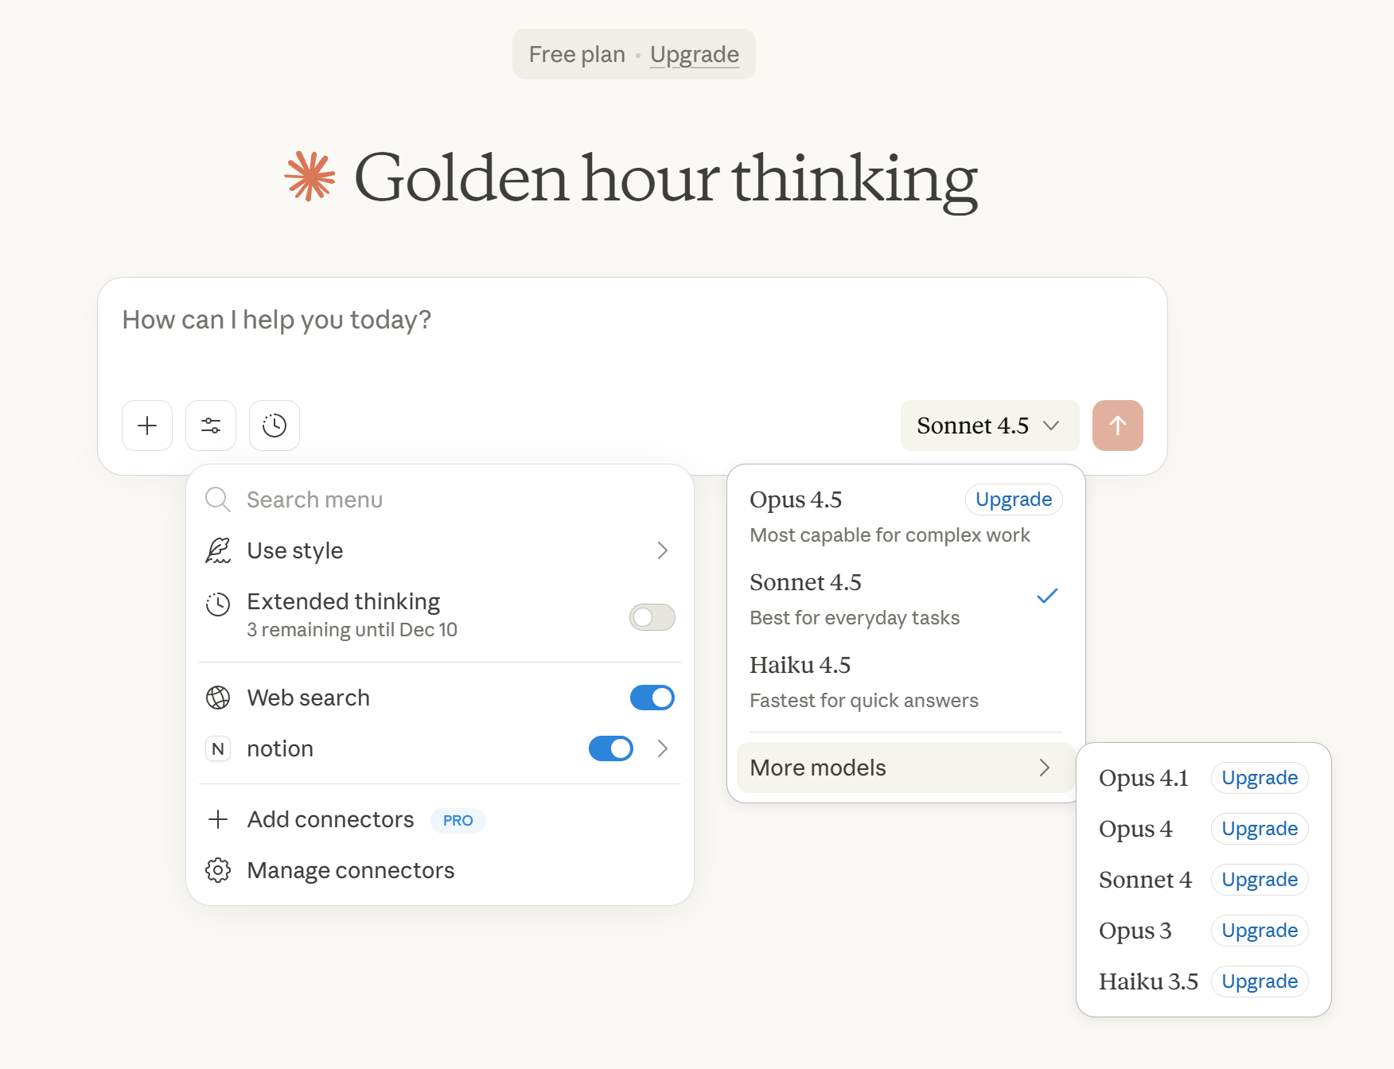The height and width of the screenshot is (1069, 1394).
Task: Select Haiku 4.5 fastest model
Action: click(906, 682)
